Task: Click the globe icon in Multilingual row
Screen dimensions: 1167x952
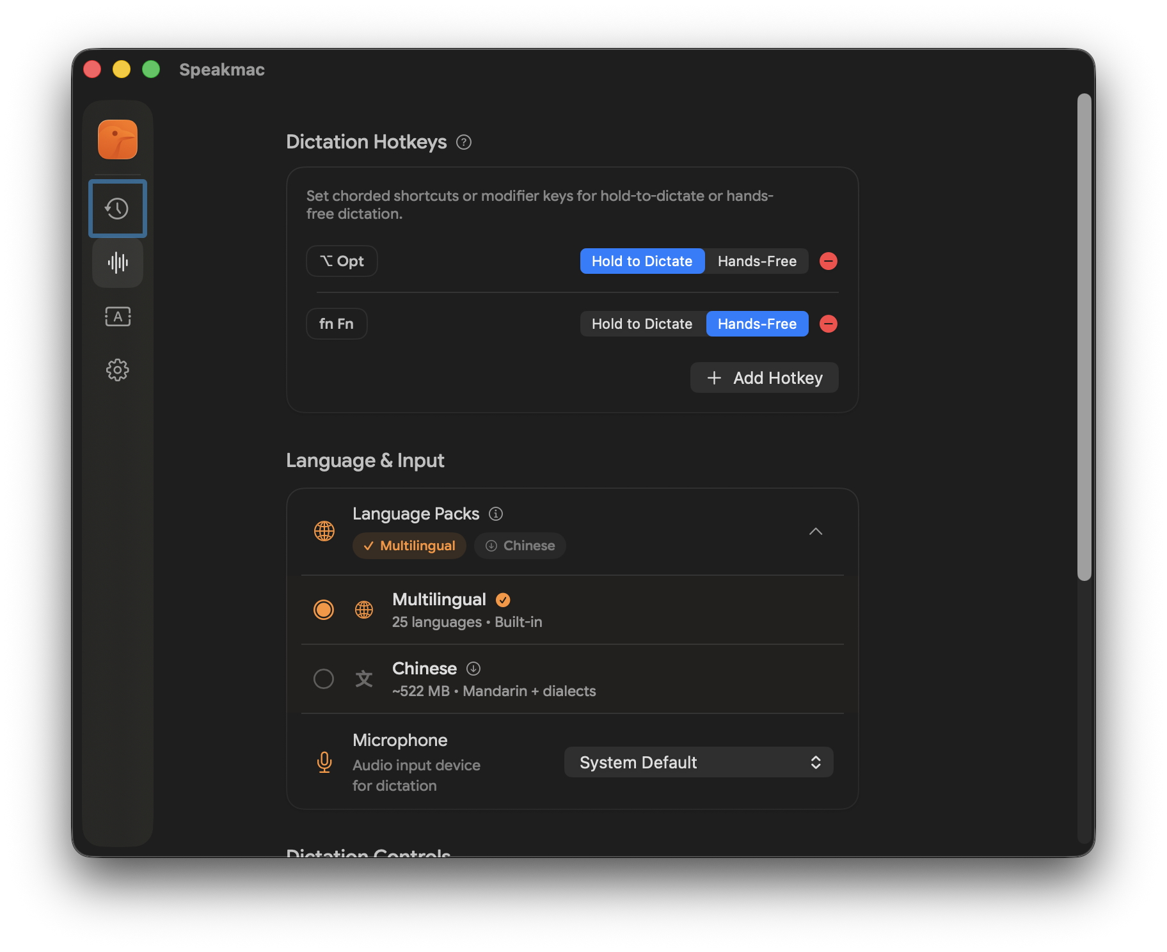Action: pyautogui.click(x=364, y=610)
